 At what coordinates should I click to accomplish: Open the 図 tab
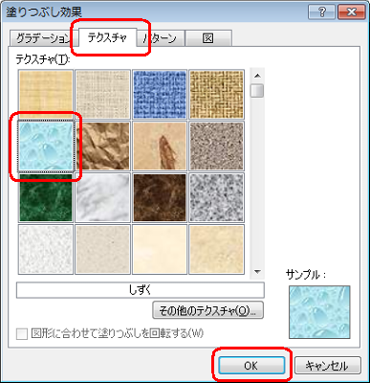pos(208,38)
